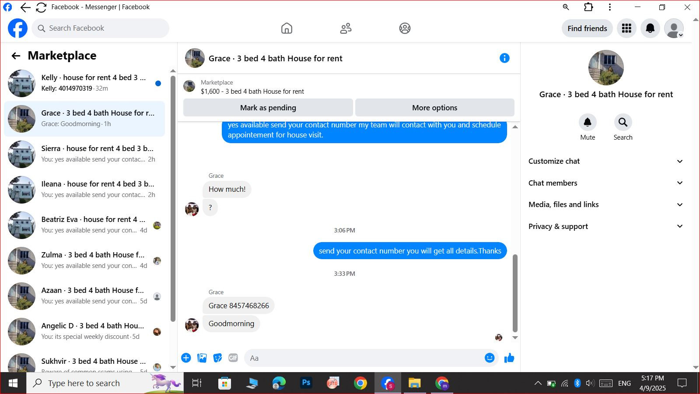This screenshot has width=700, height=394.
Task: Click the Find friends button
Action: point(587,28)
